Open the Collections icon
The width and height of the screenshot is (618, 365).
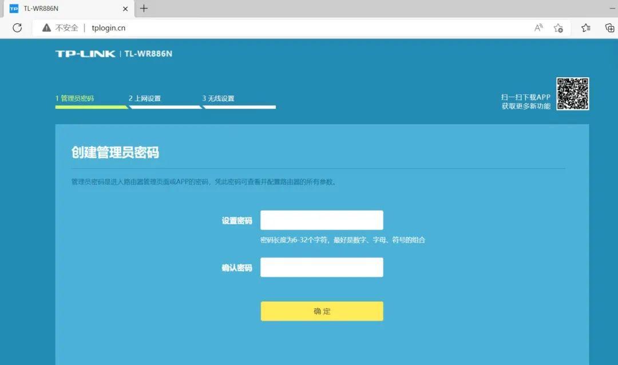click(x=608, y=27)
